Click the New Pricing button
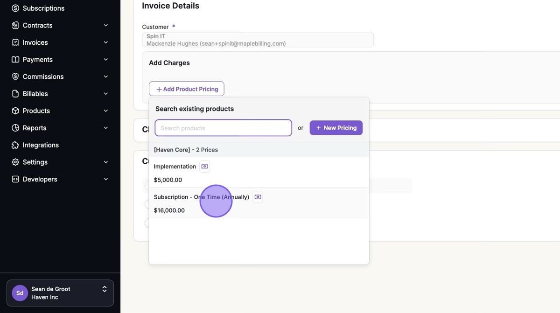 (x=336, y=128)
